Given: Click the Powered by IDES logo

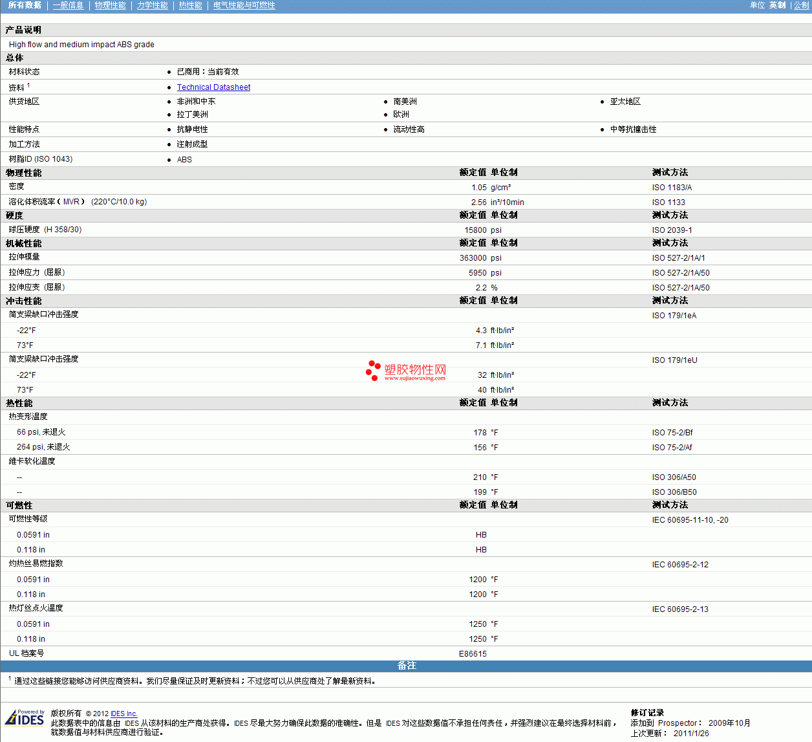Looking at the screenshot, I should [25, 717].
